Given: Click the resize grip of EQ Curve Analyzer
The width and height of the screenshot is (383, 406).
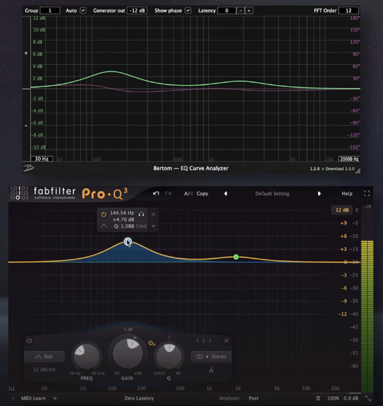Looking at the screenshot, I should pyautogui.click(x=357, y=171).
